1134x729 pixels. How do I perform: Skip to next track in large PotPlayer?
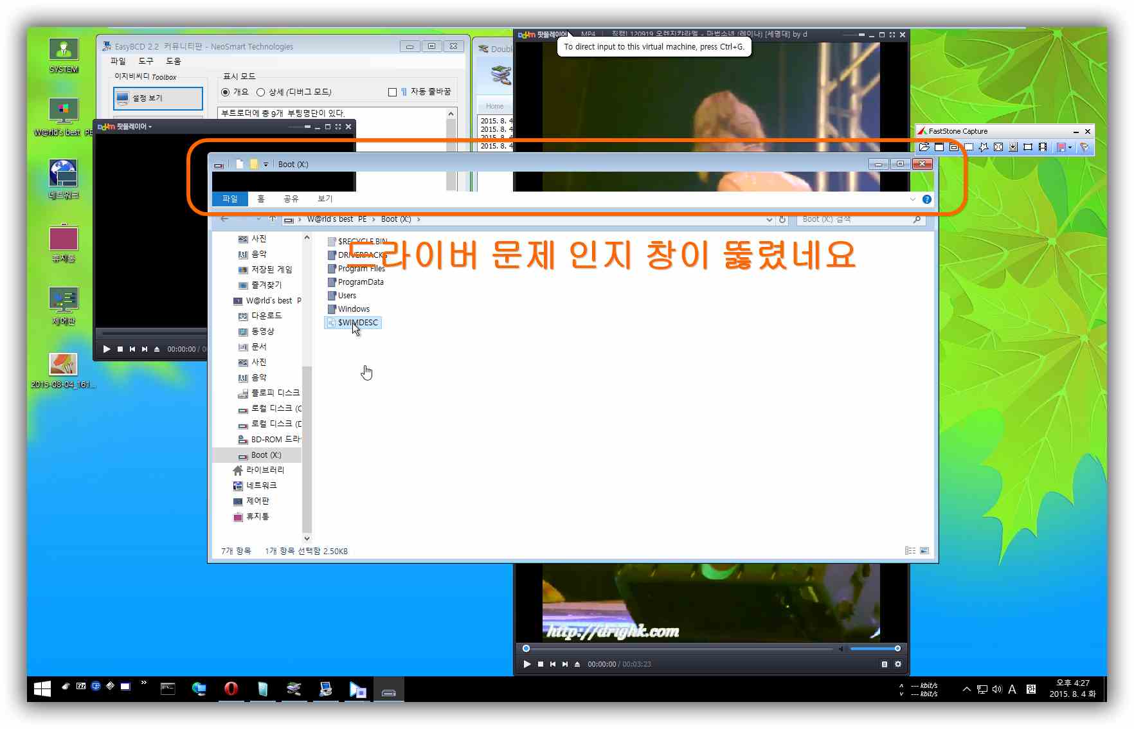(565, 664)
